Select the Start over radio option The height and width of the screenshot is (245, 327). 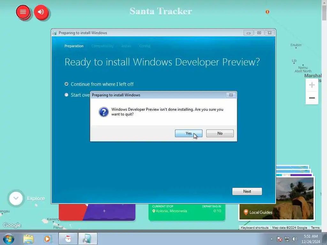[x=66, y=95]
